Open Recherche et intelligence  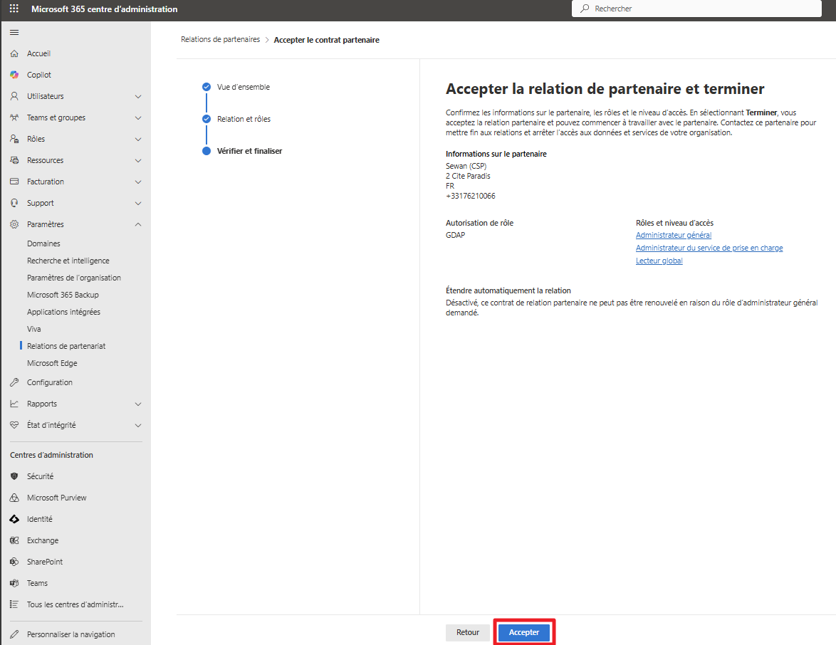coord(68,261)
